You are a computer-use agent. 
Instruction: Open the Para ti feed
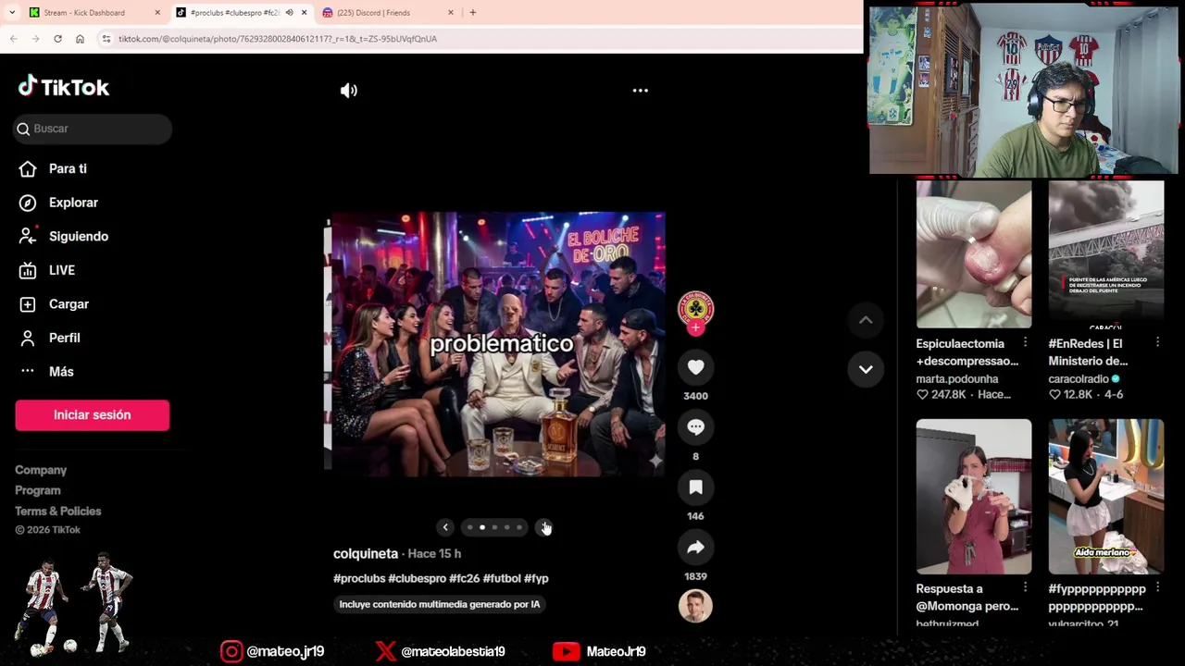pos(68,169)
